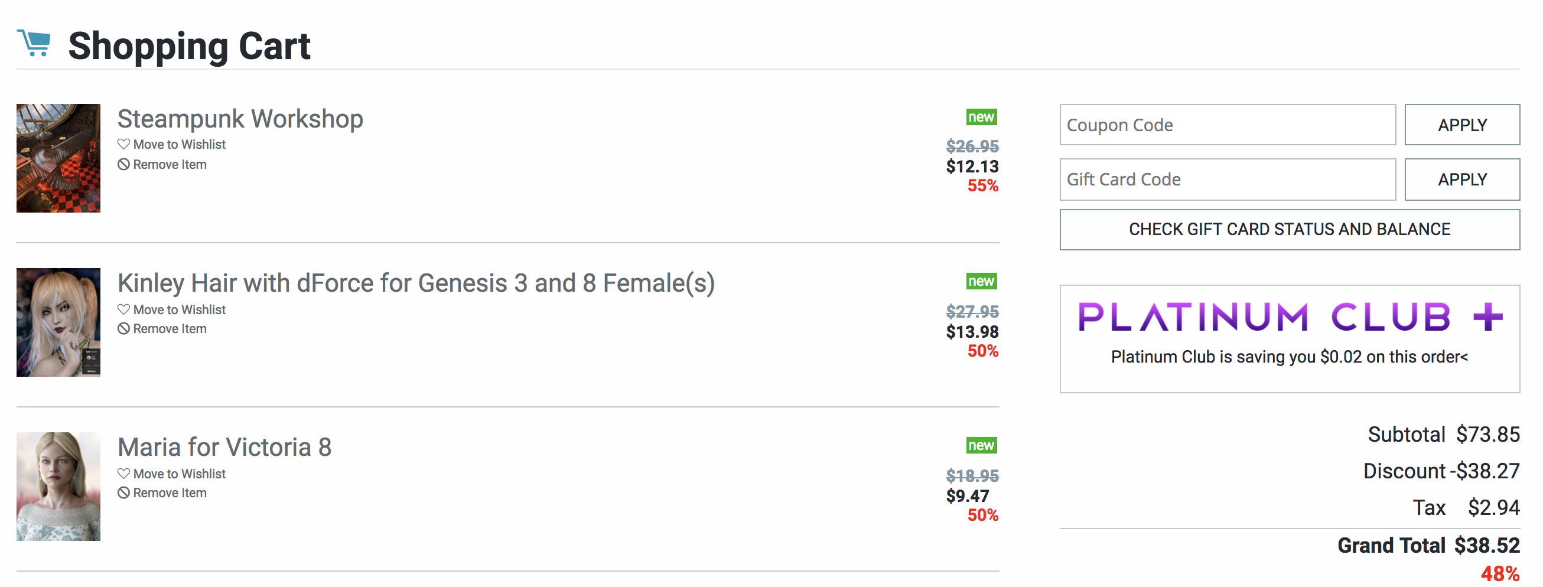Click the Platinum Club plus logo
The height and width of the screenshot is (587, 1543).
(1290, 317)
